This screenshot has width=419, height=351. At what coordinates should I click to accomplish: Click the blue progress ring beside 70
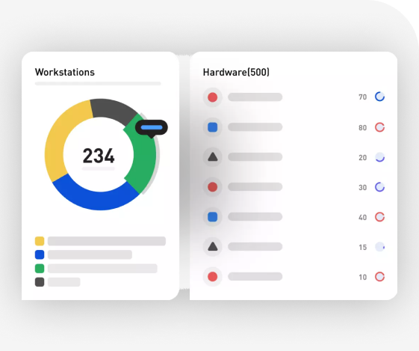coord(379,97)
